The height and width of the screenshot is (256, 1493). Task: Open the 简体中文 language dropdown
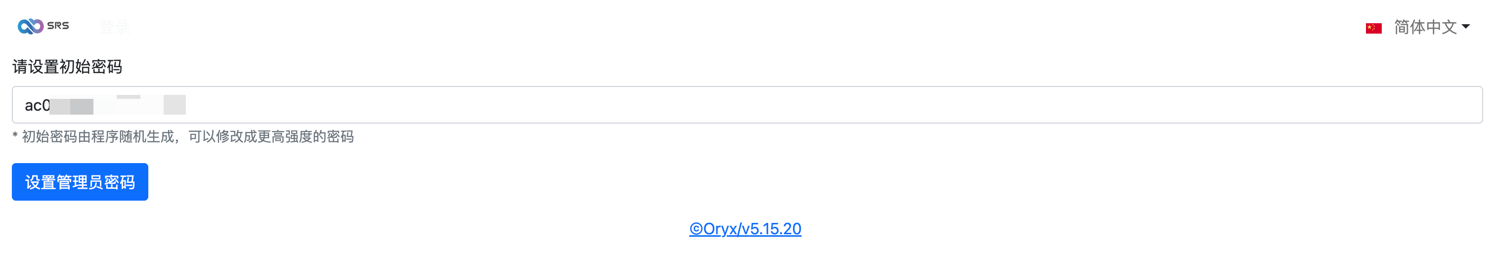1432,27
